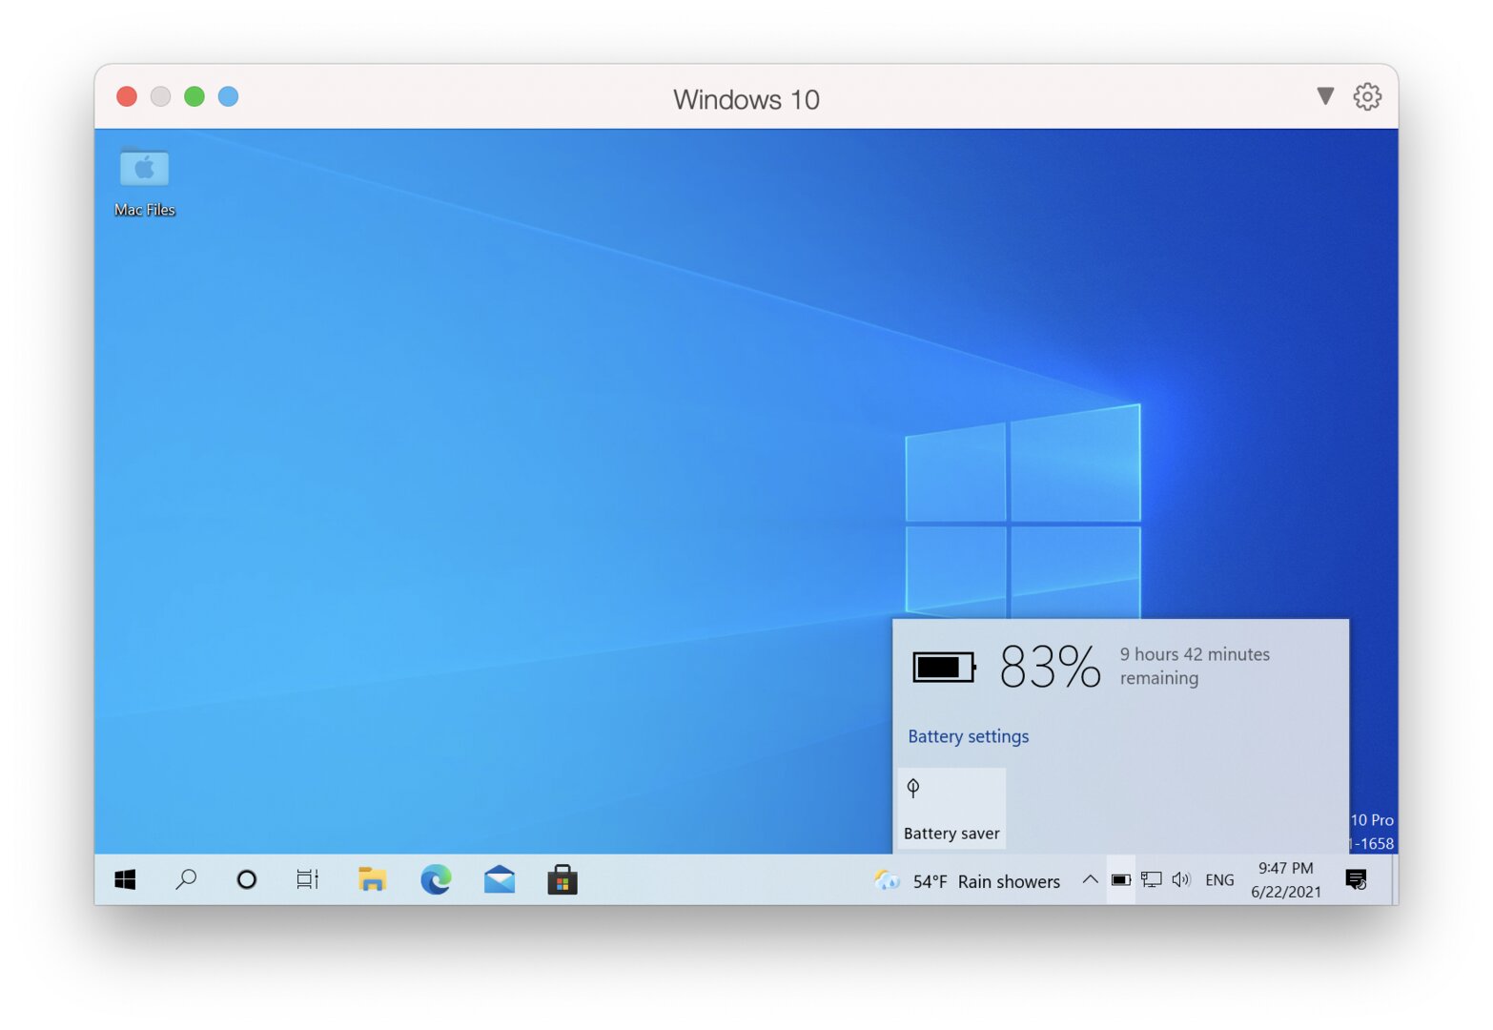Click the 83% battery percentage text
This screenshot has height=1030, width=1493.
tap(1050, 666)
